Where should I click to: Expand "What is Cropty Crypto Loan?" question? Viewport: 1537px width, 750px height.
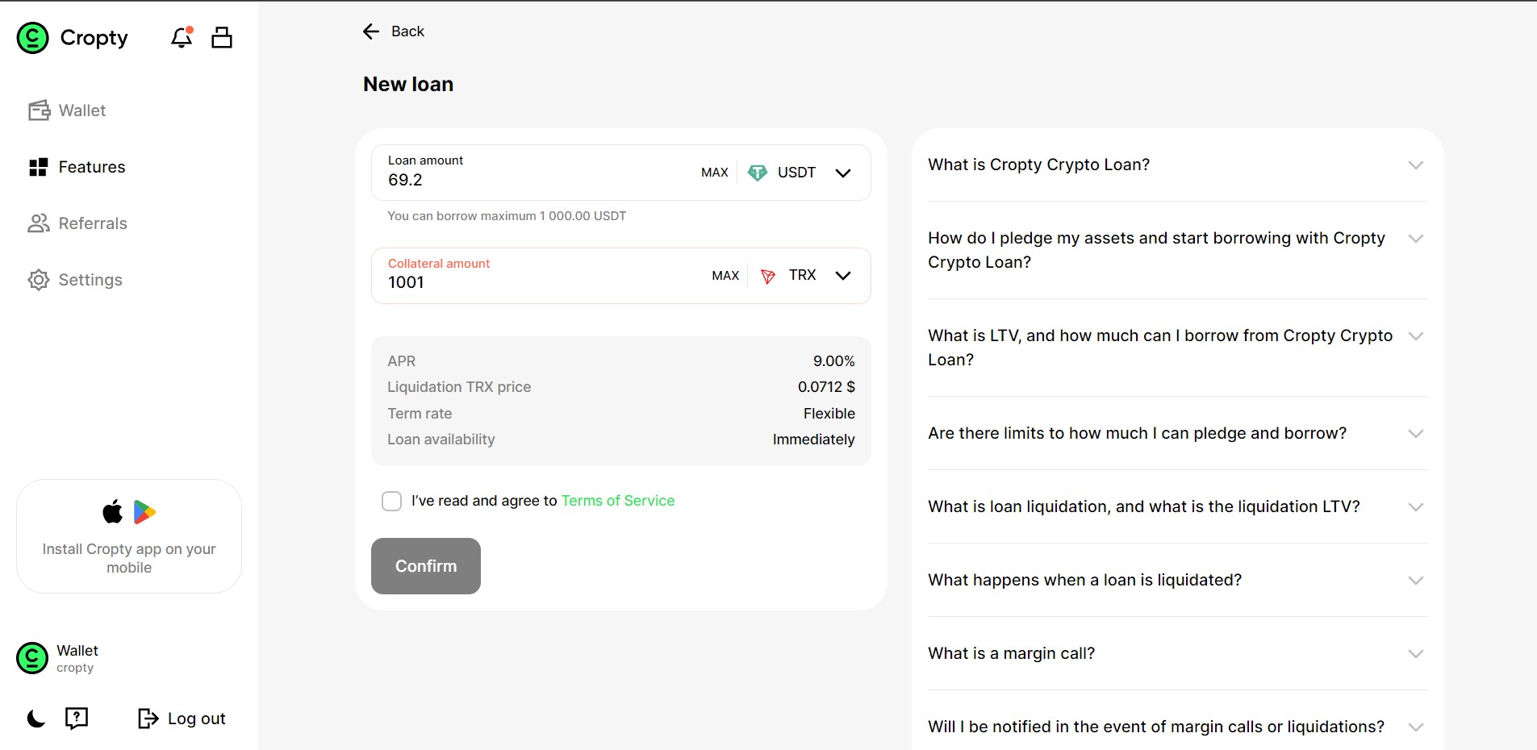(x=1415, y=165)
